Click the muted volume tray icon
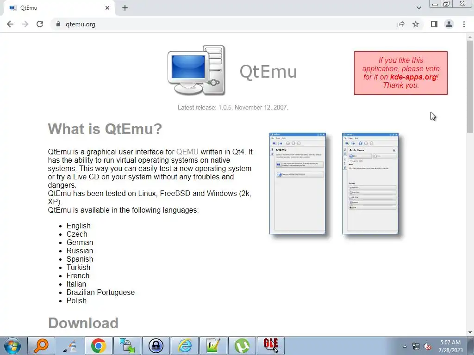Image resolution: width=474 pixels, height=355 pixels. 427,347
